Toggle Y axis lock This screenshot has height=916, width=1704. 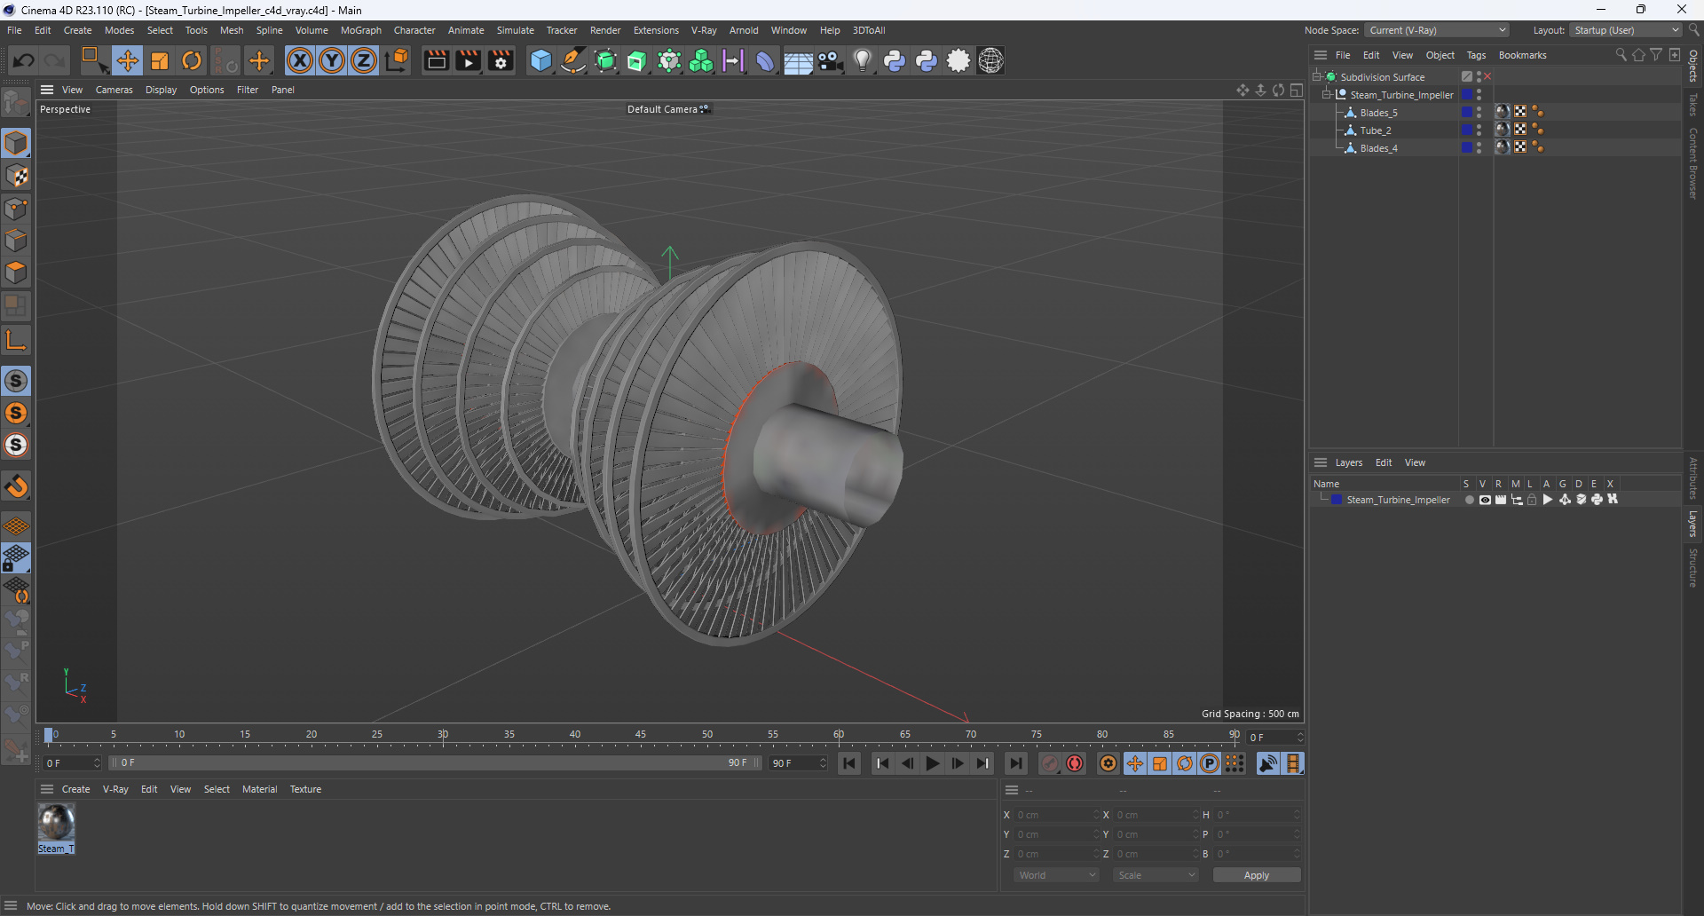pos(332,60)
